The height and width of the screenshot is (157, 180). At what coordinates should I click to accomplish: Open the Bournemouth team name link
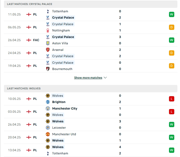pos(62,69)
